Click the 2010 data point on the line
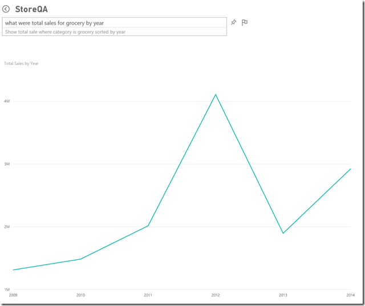 tap(80, 259)
